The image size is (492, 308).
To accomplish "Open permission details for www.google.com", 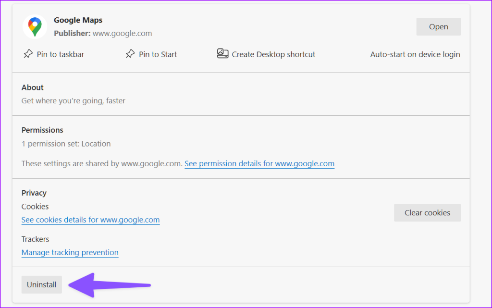I will point(259,163).
